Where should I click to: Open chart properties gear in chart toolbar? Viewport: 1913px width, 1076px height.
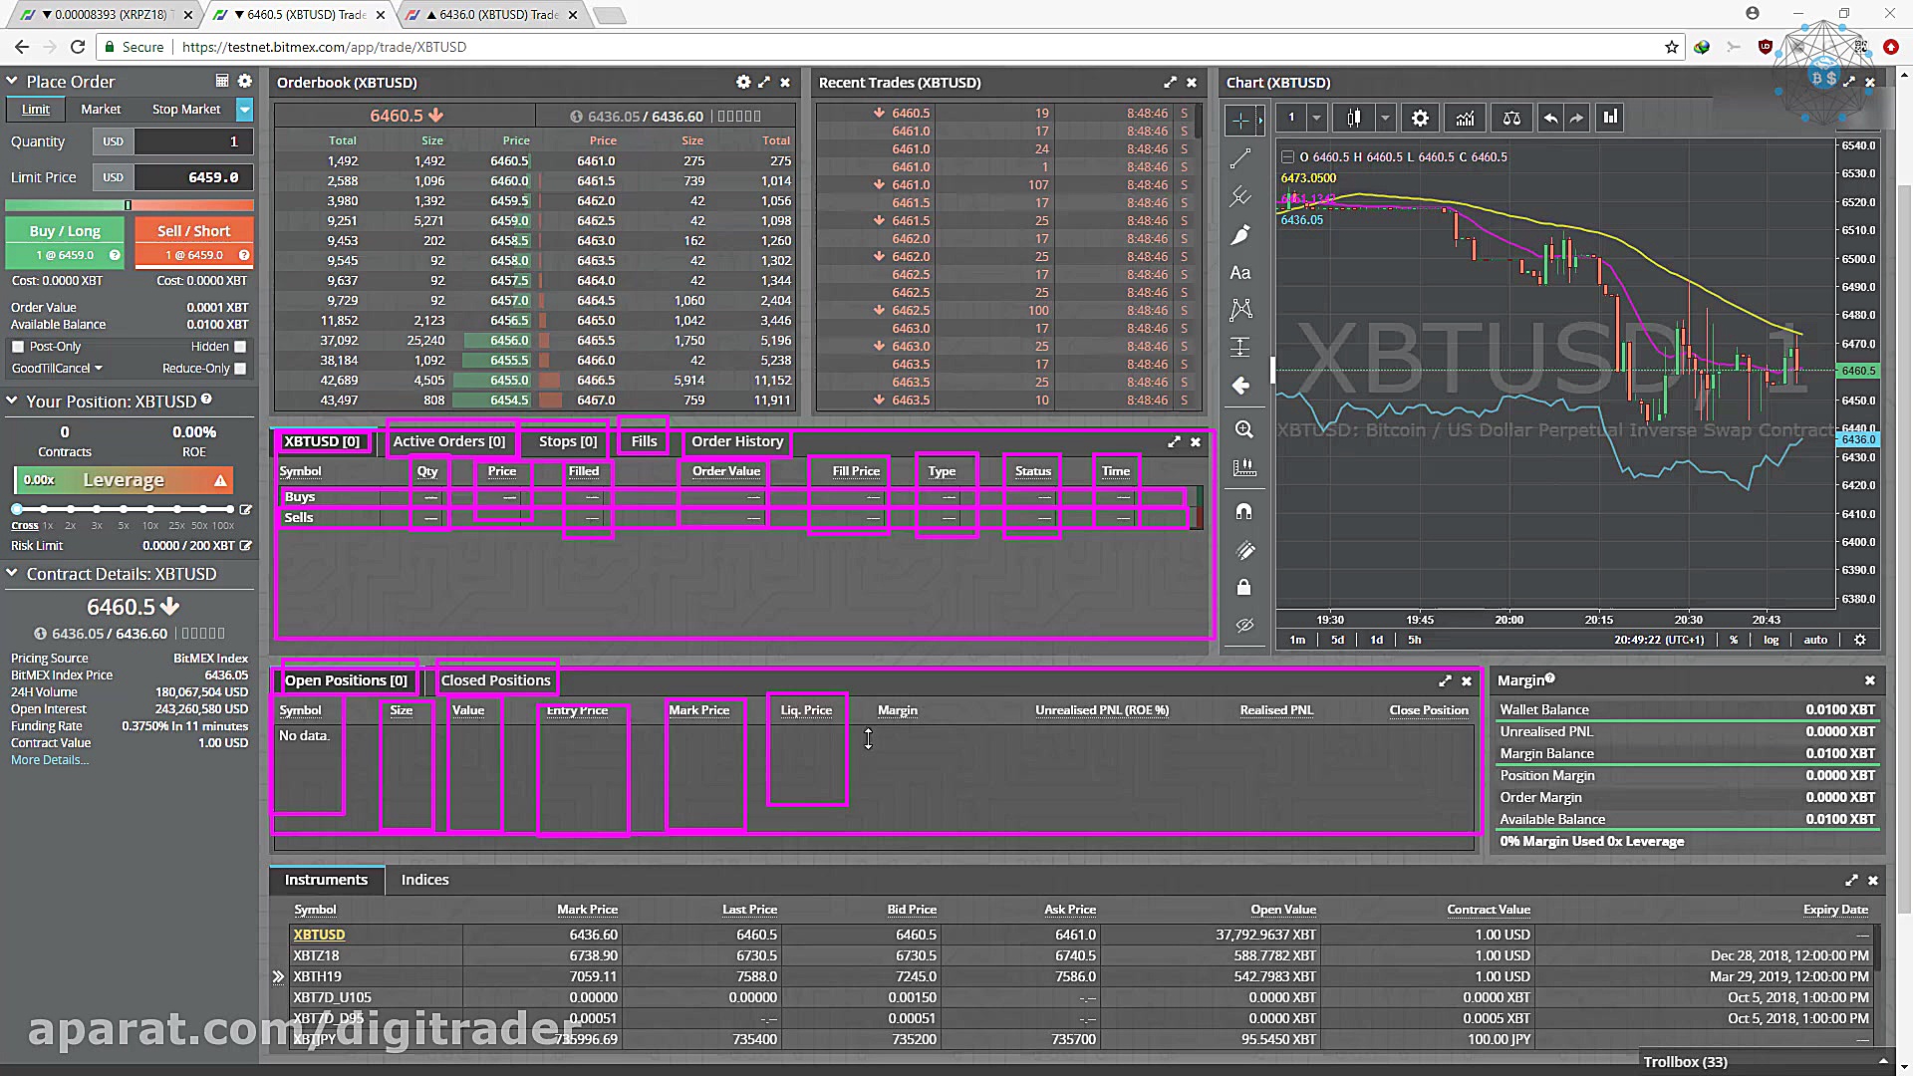[x=1420, y=119]
